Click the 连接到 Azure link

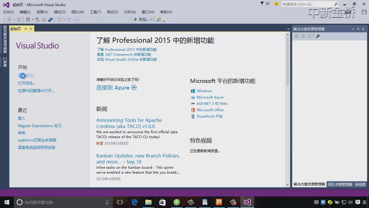point(116,88)
